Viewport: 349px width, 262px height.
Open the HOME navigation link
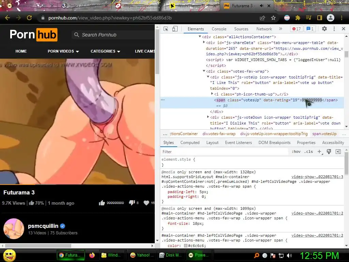pyautogui.click(x=21, y=51)
